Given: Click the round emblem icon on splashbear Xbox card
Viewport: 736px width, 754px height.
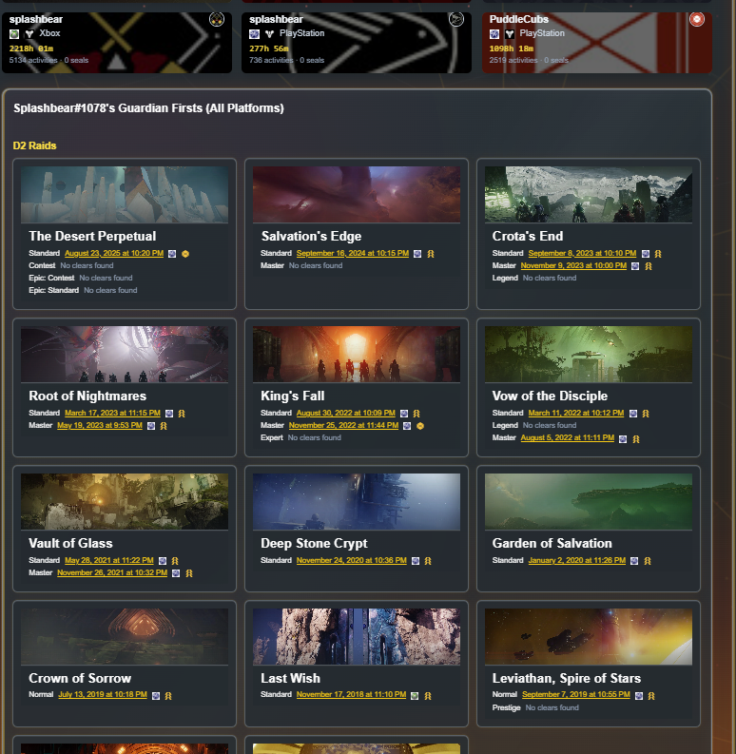Looking at the screenshot, I should pos(217,20).
